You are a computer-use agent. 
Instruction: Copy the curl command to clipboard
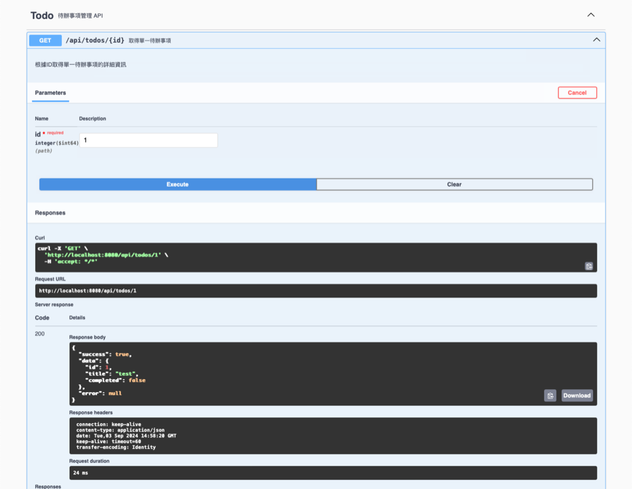[589, 266]
